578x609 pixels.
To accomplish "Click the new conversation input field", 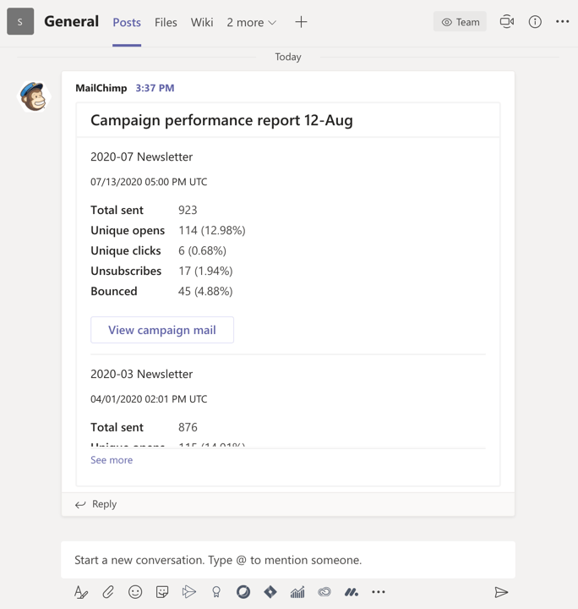I will point(288,560).
